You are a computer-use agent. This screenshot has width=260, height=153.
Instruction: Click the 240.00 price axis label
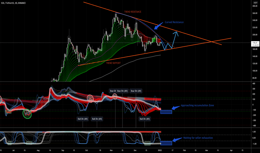(255, 20)
